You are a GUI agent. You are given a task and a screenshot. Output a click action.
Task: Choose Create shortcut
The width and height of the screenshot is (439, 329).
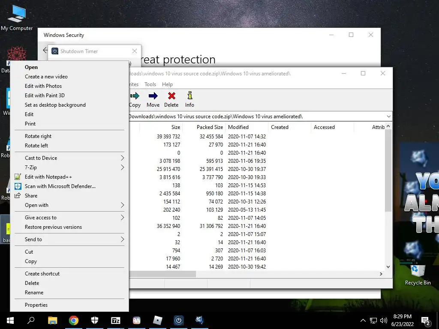69,274
